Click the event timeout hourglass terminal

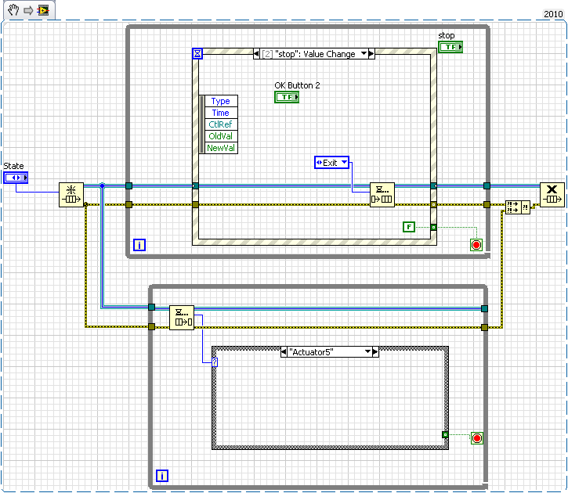pyautogui.click(x=197, y=54)
